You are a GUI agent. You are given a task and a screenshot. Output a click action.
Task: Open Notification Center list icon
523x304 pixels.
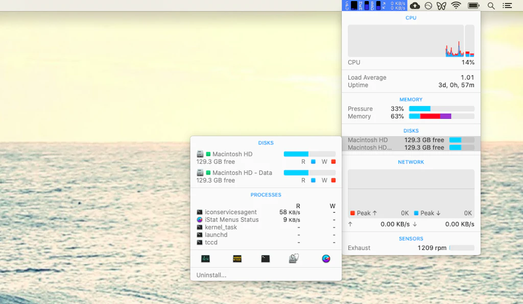(x=507, y=6)
